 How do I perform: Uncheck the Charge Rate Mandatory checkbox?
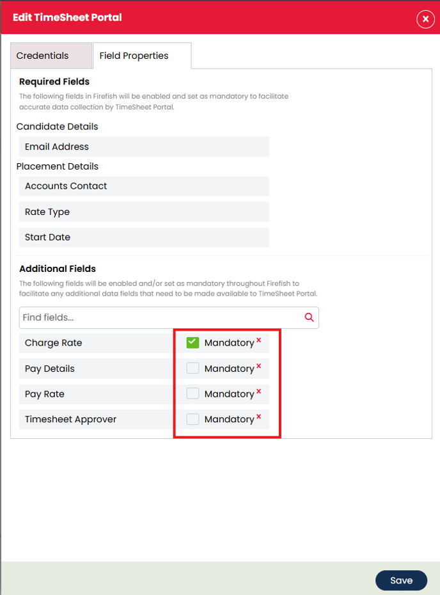click(x=192, y=343)
